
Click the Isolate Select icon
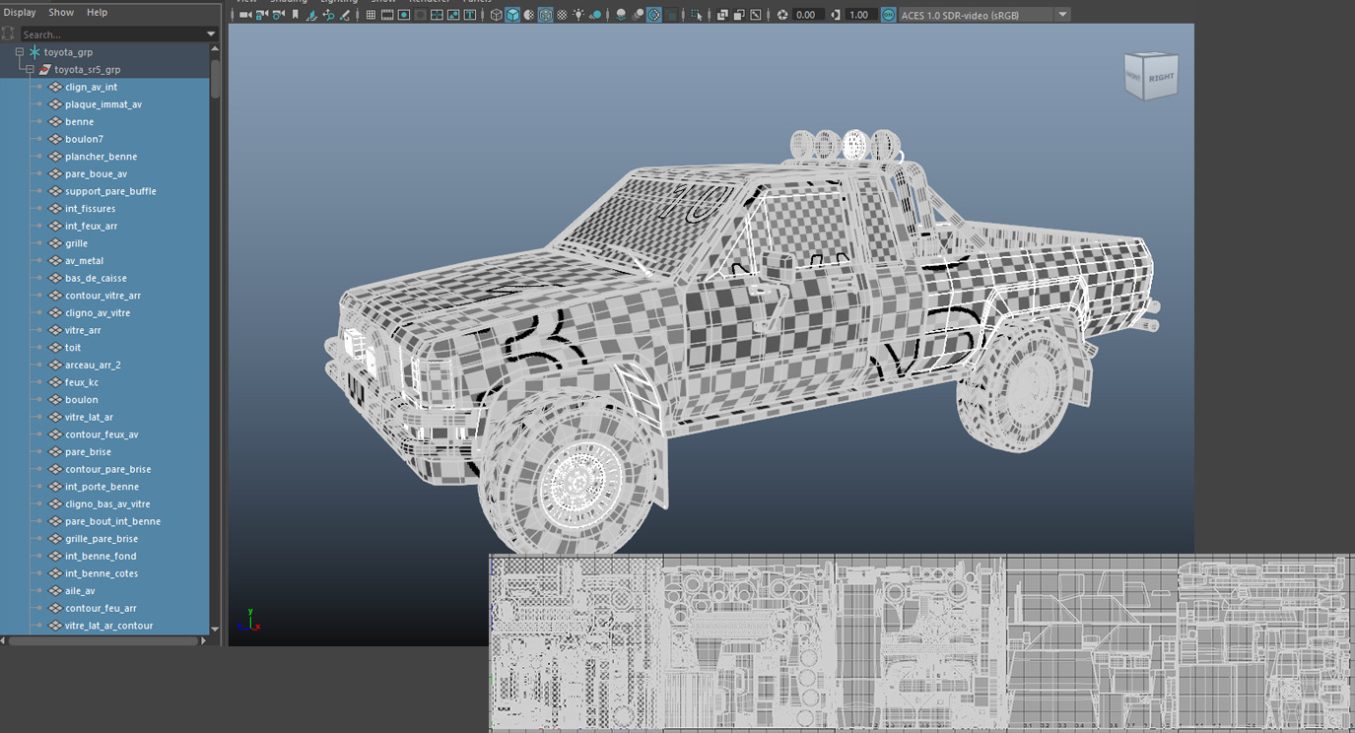(x=697, y=15)
